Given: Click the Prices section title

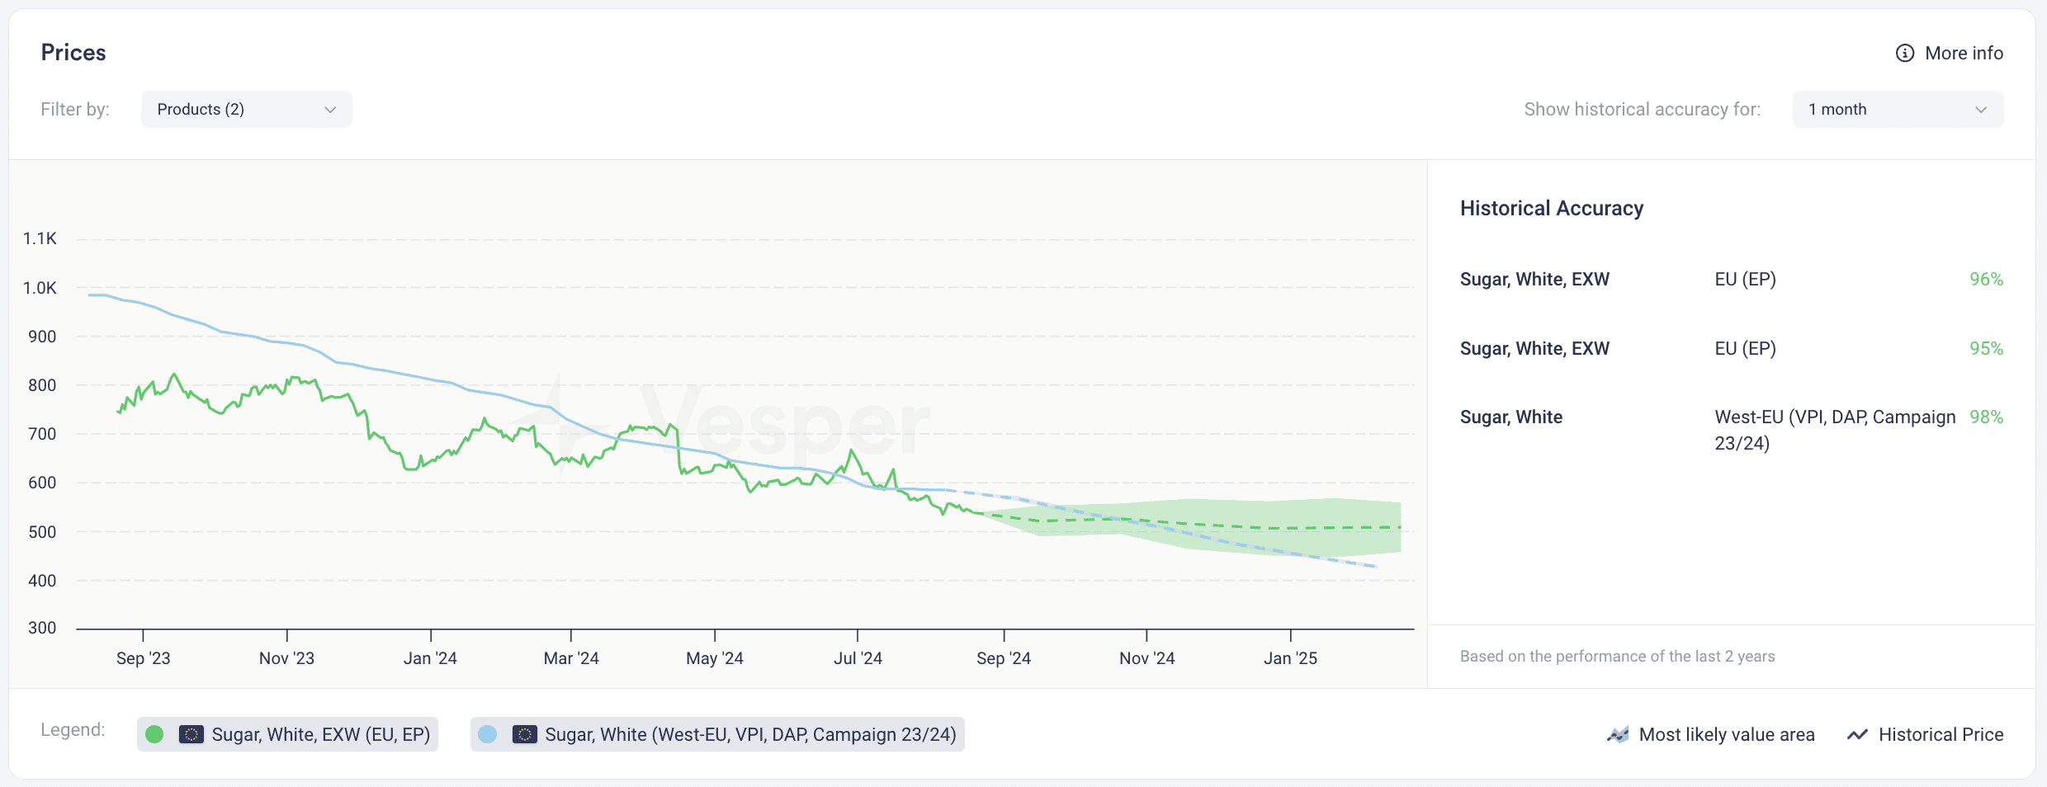Looking at the screenshot, I should [73, 53].
